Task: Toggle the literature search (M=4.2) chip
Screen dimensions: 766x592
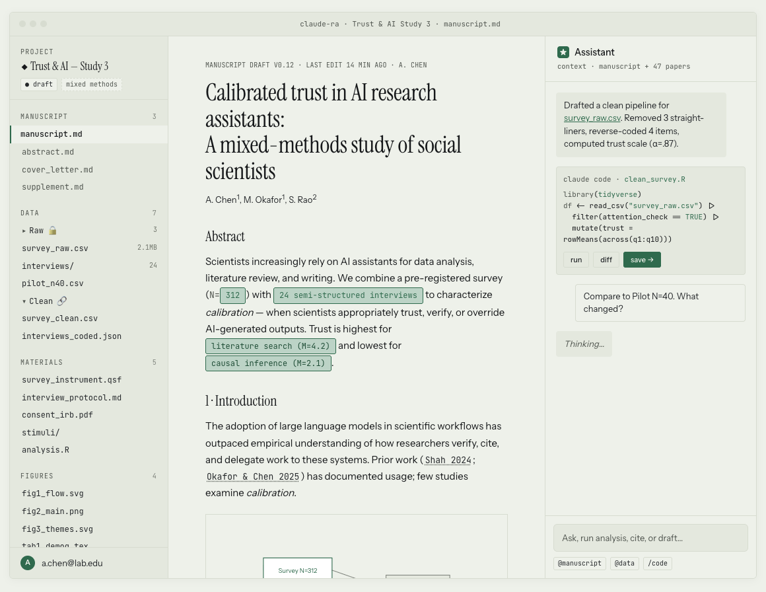Action: (271, 346)
